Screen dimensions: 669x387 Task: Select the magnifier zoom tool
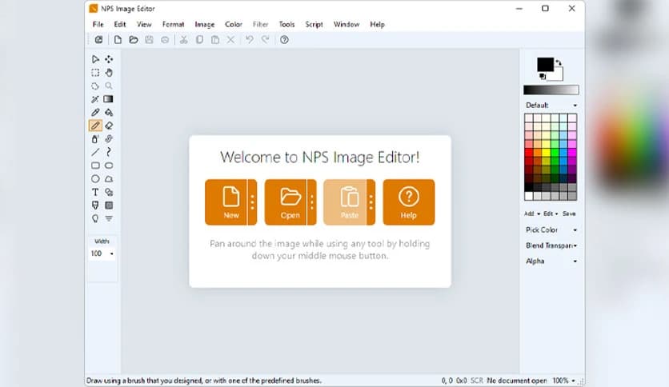coord(109,86)
